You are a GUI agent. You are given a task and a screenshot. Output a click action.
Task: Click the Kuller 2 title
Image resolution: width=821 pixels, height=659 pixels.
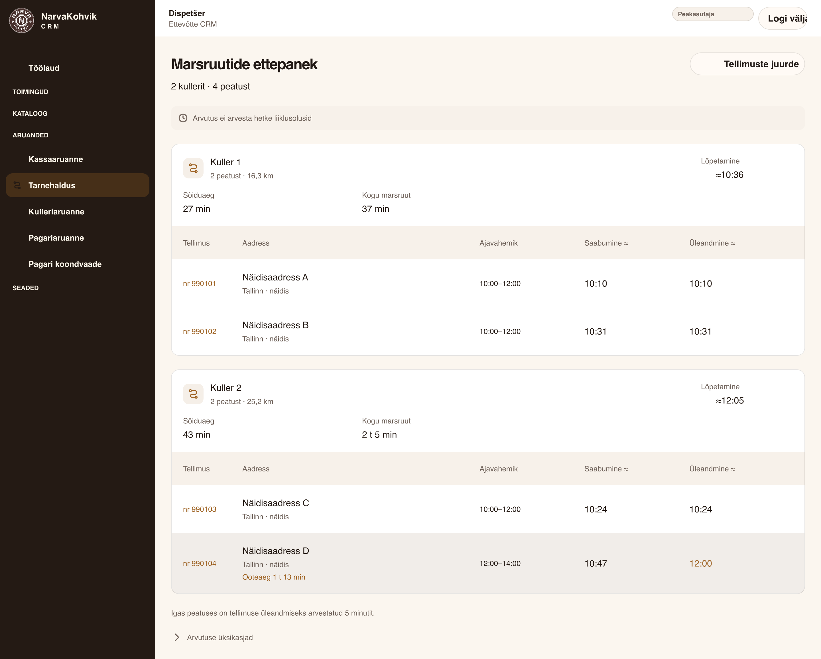pos(226,388)
